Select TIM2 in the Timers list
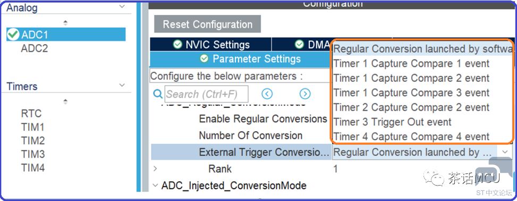517x201 pixels. click(32, 141)
